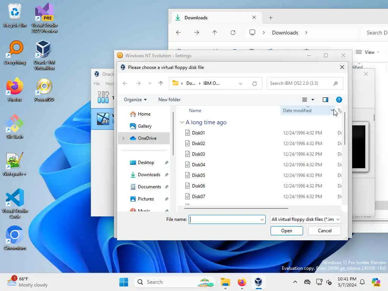Open File Explorer from the taskbar
This screenshot has width=388, height=291.
[x=225, y=282]
